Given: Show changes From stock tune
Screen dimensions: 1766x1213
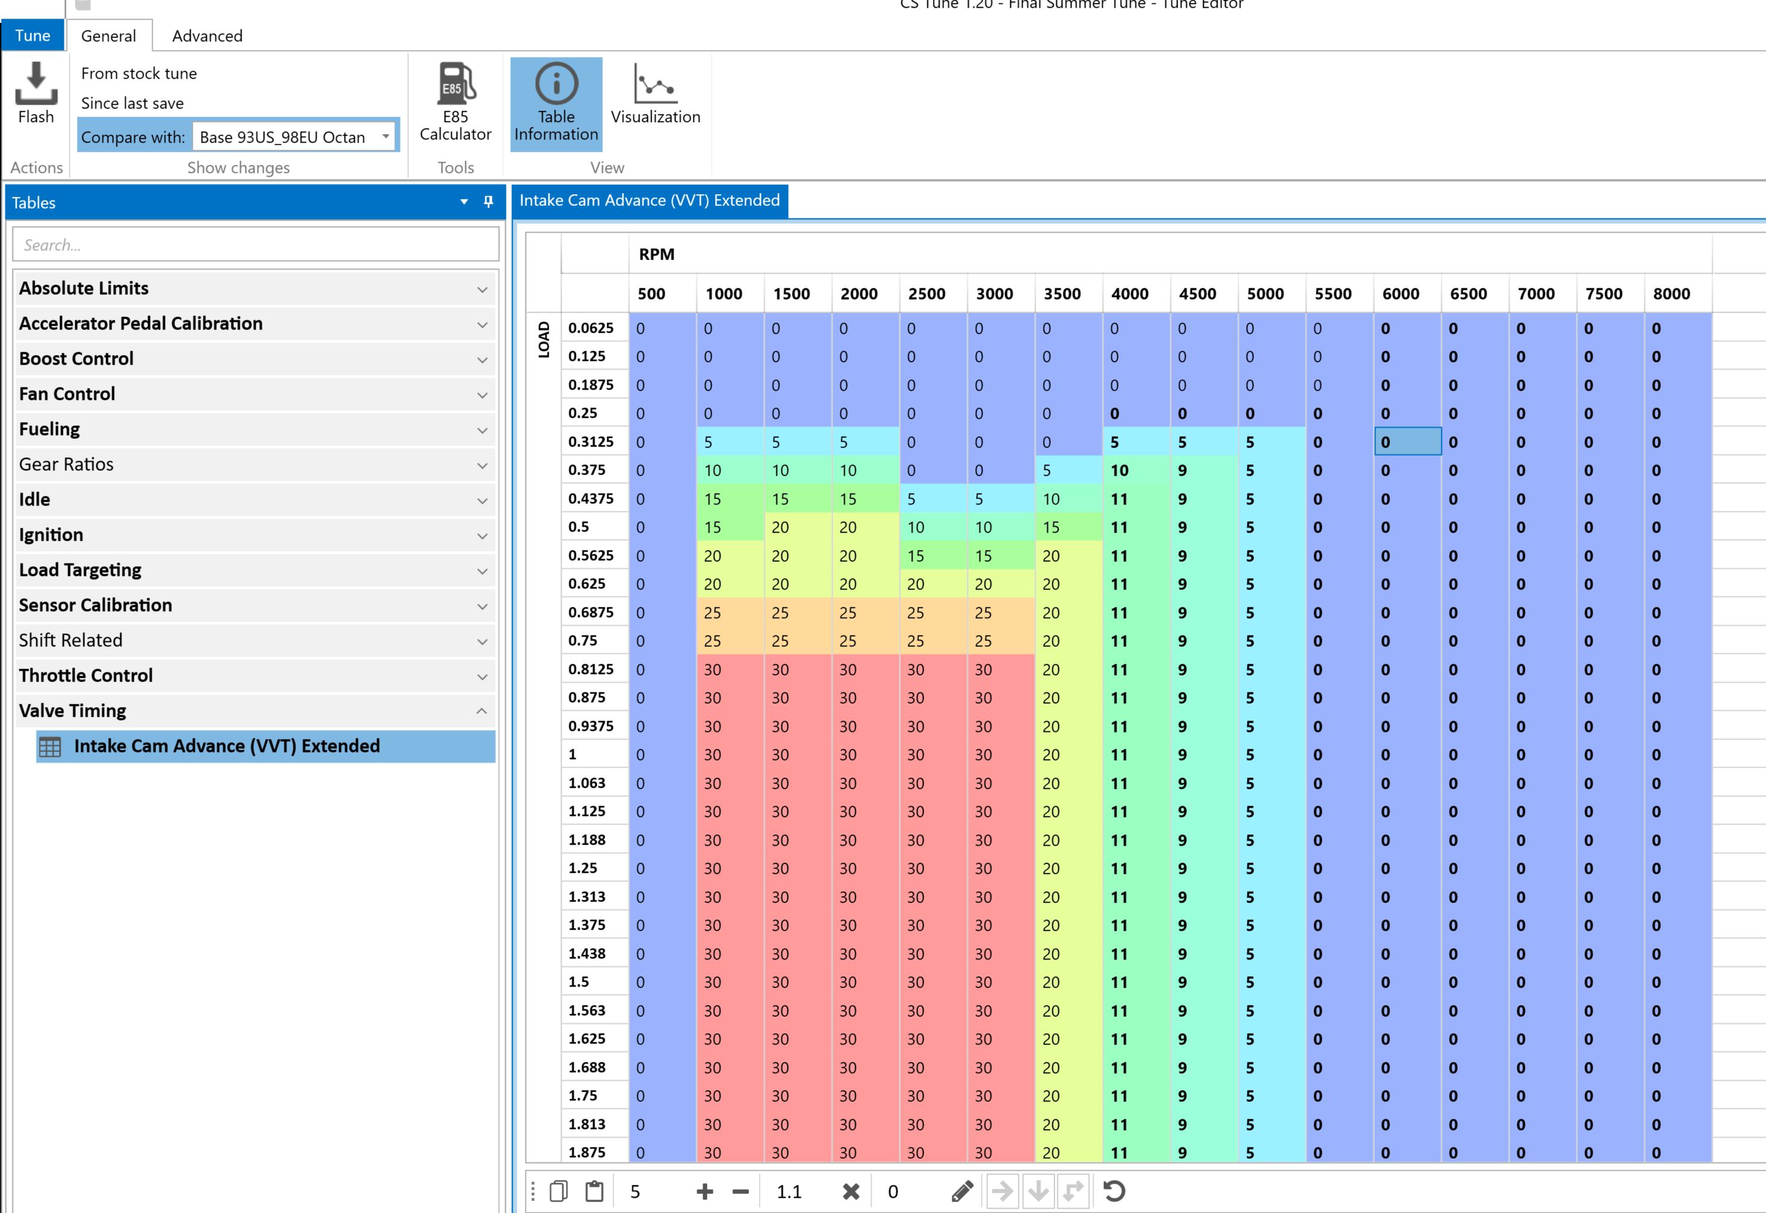Looking at the screenshot, I should (x=138, y=73).
